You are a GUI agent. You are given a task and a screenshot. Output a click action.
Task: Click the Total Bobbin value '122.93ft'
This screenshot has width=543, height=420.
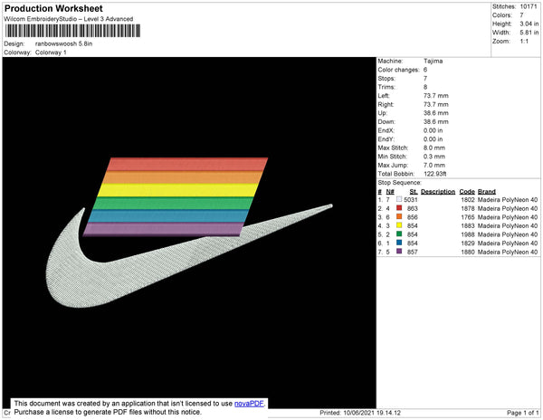point(435,174)
